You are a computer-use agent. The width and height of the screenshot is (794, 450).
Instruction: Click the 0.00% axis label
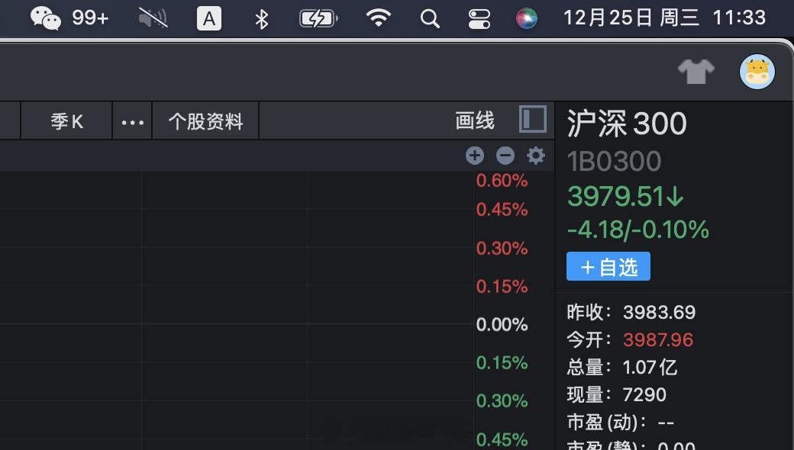[x=502, y=324]
